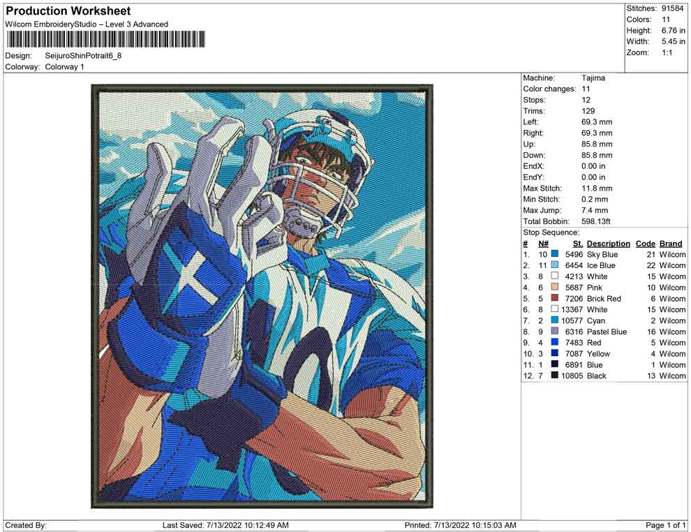Click the Down value 85.8 mm
Viewport: 691px width, 532px height.
click(x=597, y=155)
